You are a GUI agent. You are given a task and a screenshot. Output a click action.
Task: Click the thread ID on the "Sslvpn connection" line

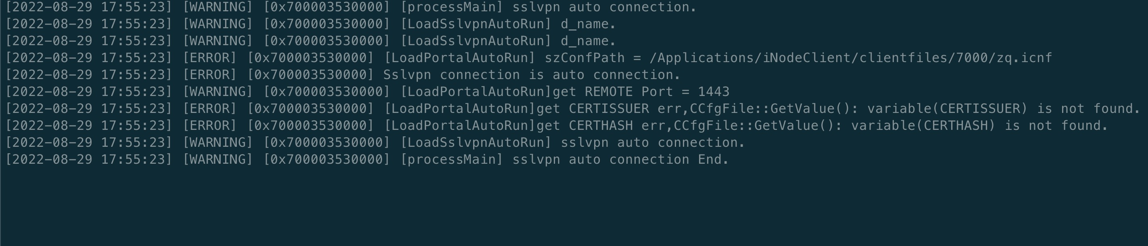tap(311, 75)
